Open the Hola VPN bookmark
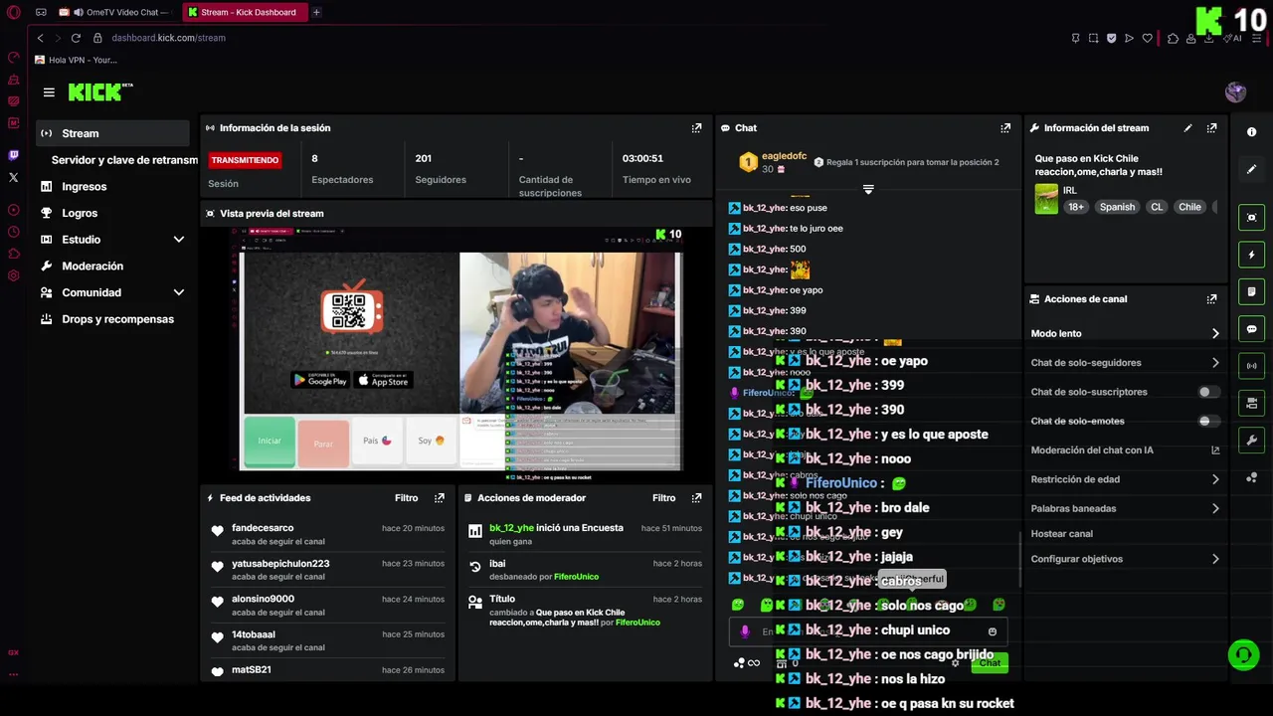The width and height of the screenshot is (1273, 716). point(76,60)
